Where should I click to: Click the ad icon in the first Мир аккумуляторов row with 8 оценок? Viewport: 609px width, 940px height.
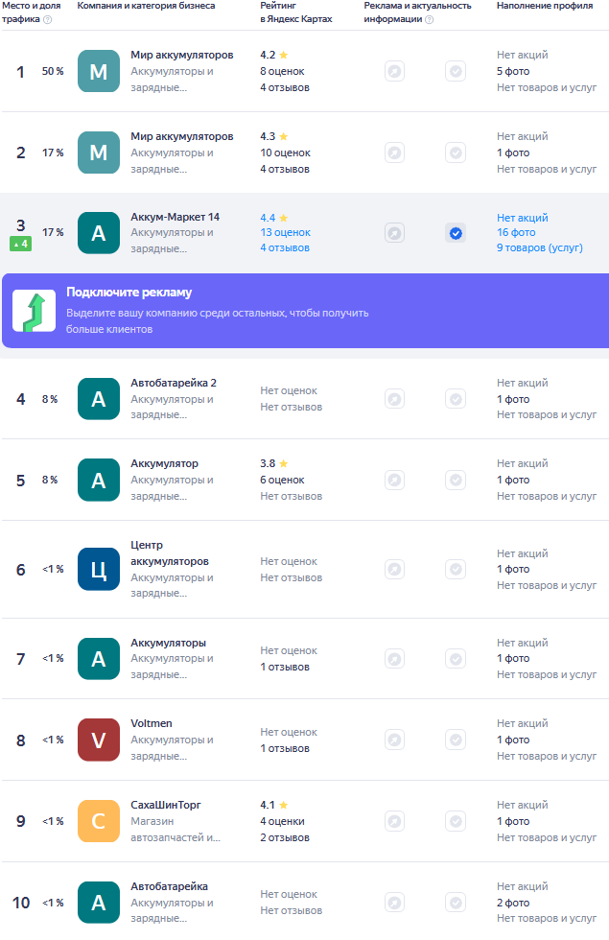coord(394,71)
